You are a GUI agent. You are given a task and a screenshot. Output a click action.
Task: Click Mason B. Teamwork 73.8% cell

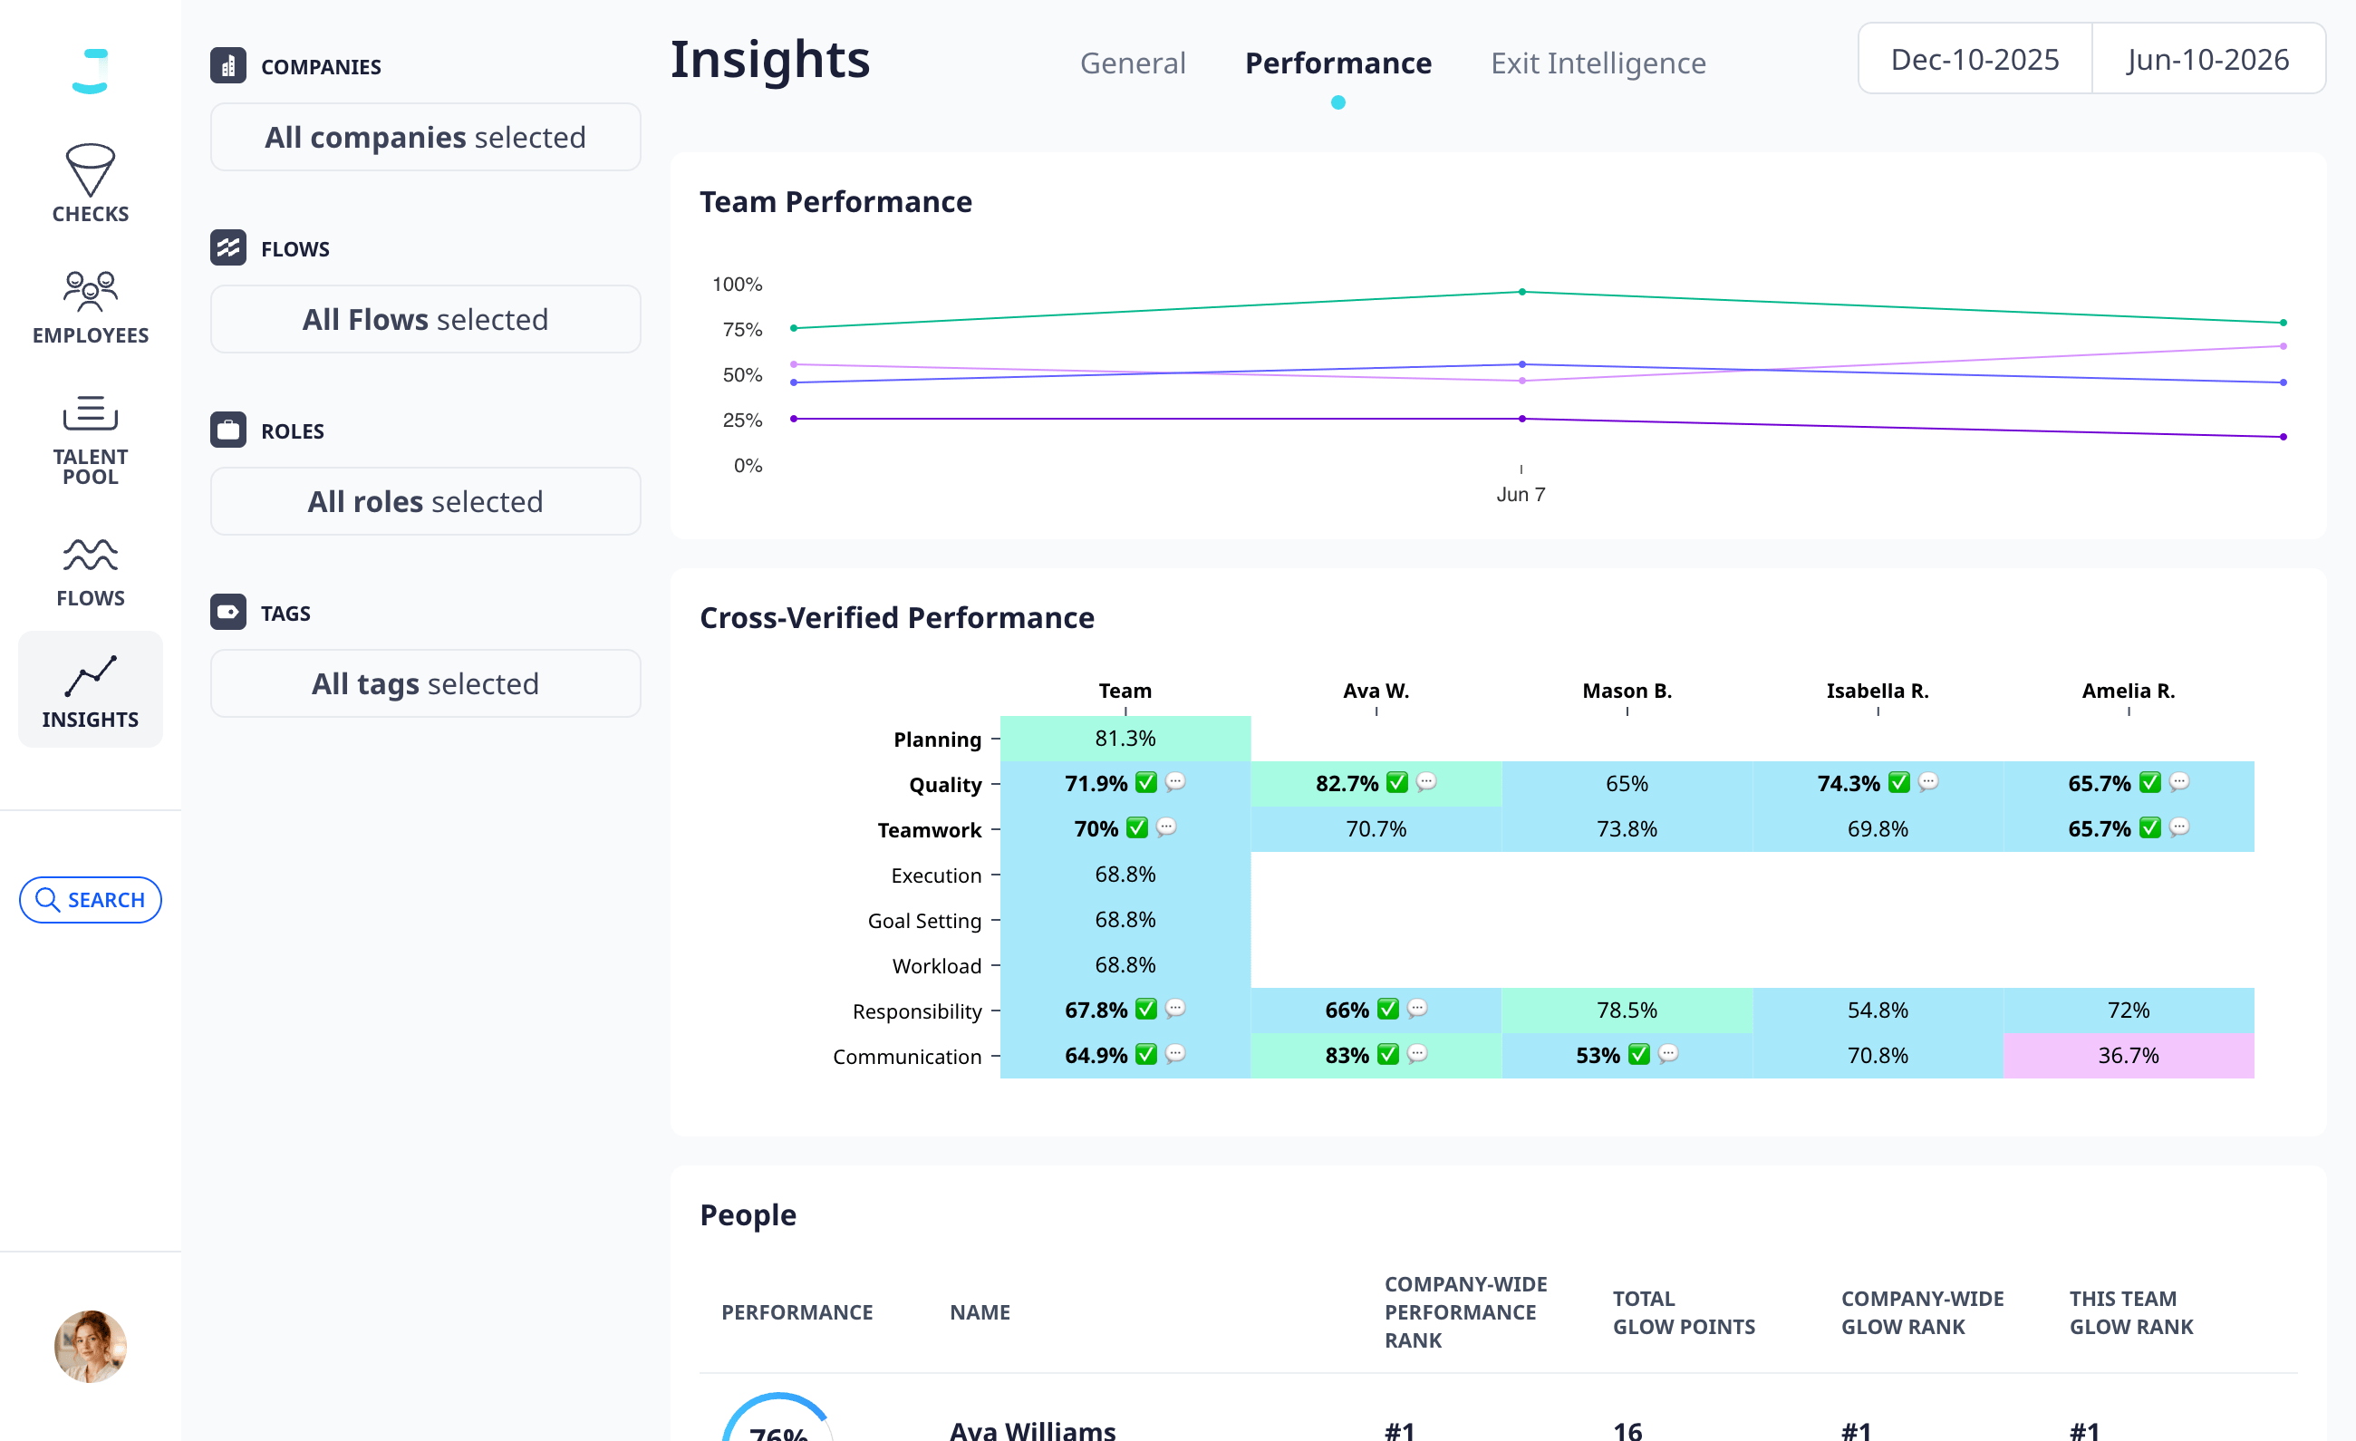tap(1627, 829)
